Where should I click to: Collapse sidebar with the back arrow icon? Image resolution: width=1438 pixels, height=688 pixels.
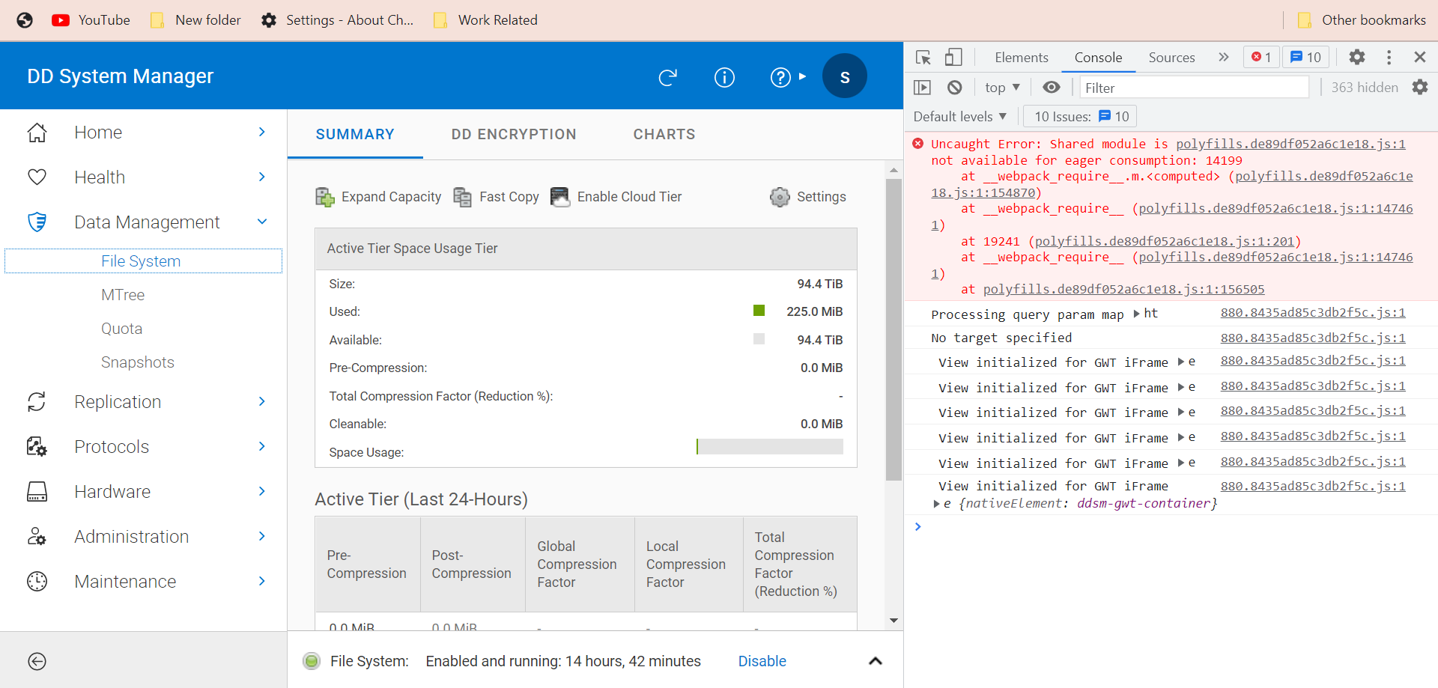(37, 661)
